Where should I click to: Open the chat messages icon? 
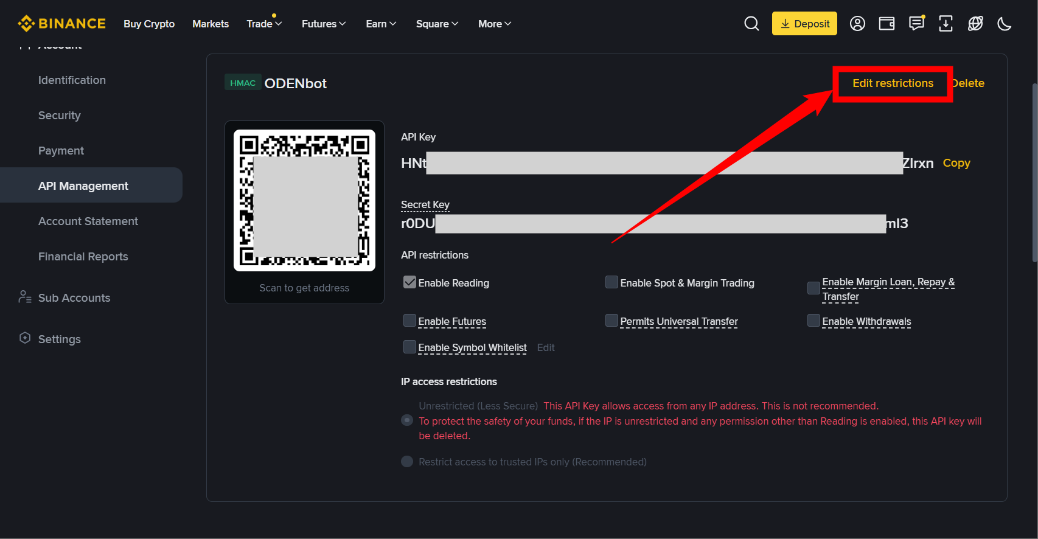click(x=916, y=24)
